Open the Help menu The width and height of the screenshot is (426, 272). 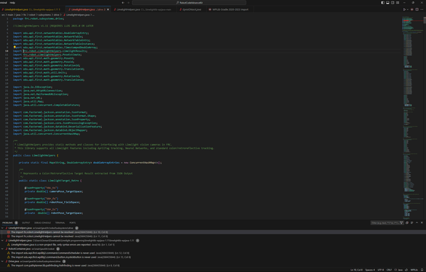coord(12,2)
